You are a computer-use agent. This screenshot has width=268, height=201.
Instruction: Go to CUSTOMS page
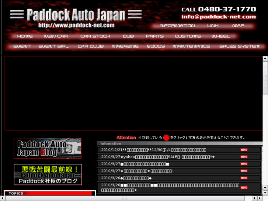tap(188, 36)
